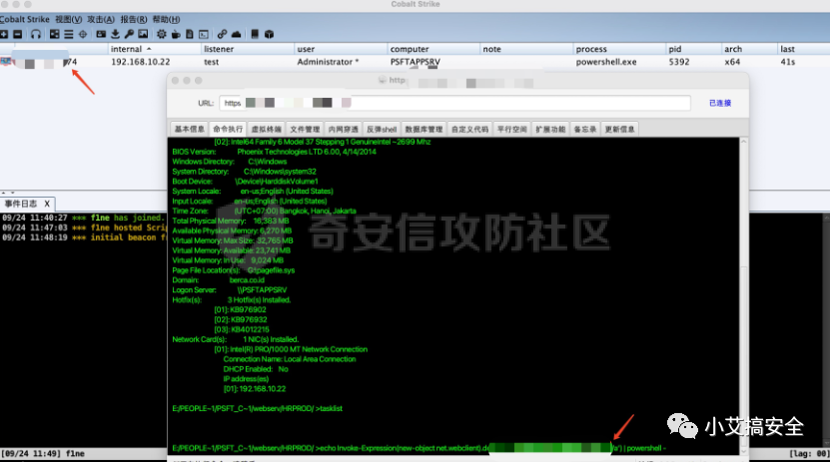Click the powershell.exe process cell
The height and width of the screenshot is (463, 831).
point(606,62)
